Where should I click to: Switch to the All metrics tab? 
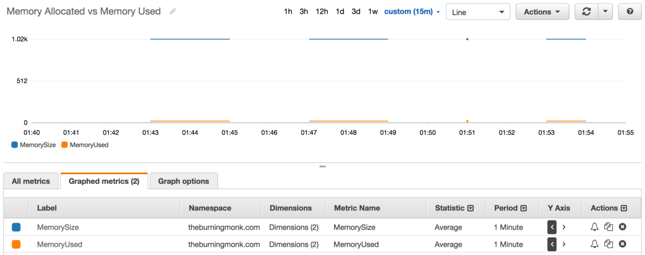coord(31,181)
